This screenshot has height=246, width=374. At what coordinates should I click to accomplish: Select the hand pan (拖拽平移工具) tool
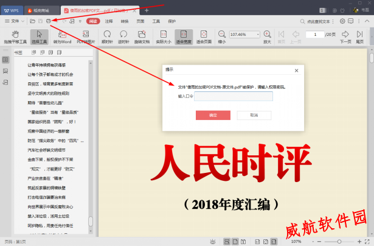[x=15, y=37]
